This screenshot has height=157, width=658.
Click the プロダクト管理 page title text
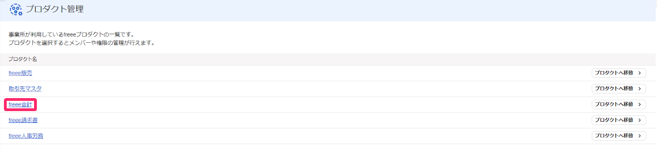(55, 9)
